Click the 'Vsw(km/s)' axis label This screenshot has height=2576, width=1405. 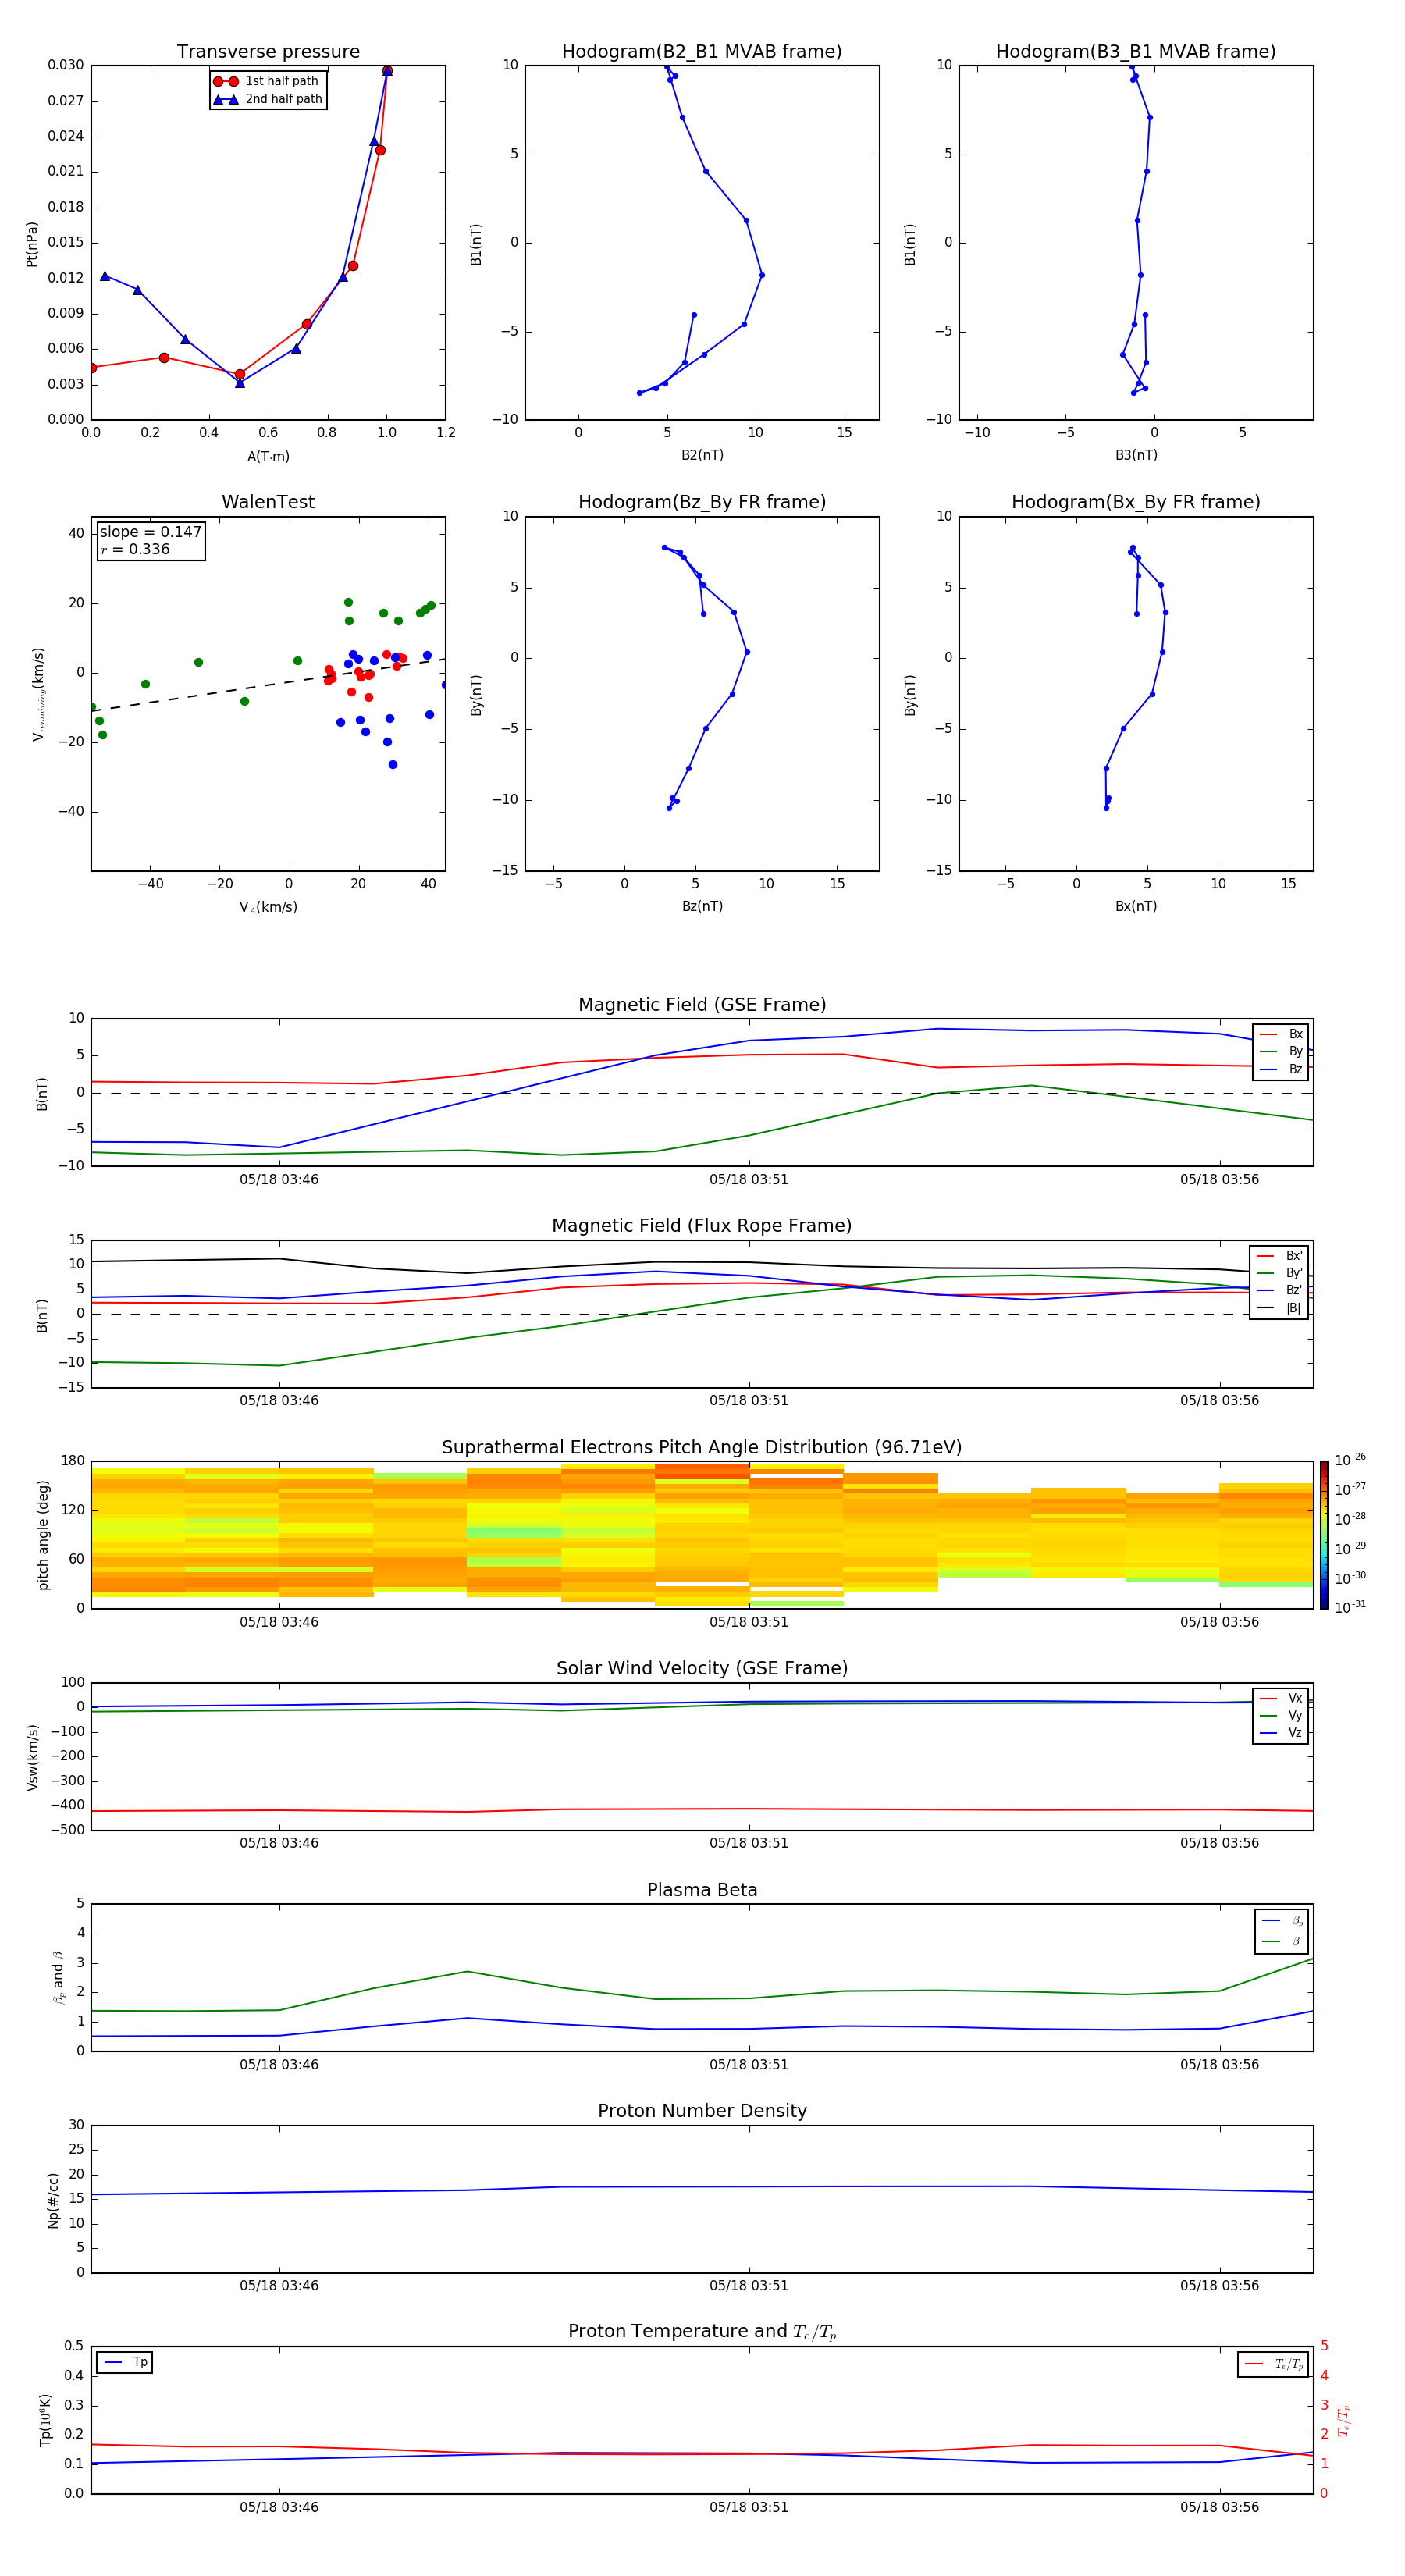(32, 1757)
